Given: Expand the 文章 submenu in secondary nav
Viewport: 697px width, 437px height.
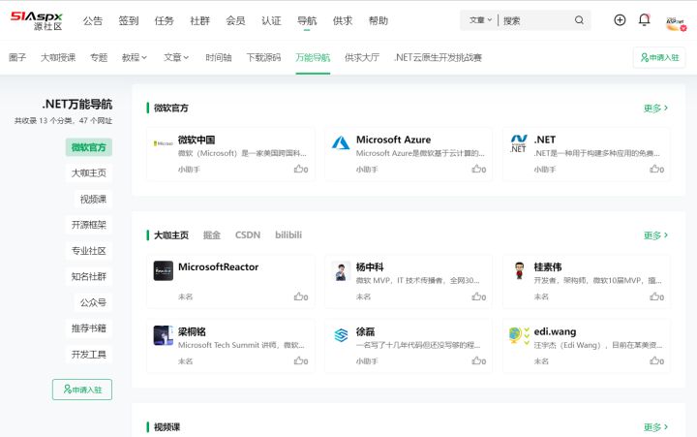Looking at the screenshot, I should 176,57.
